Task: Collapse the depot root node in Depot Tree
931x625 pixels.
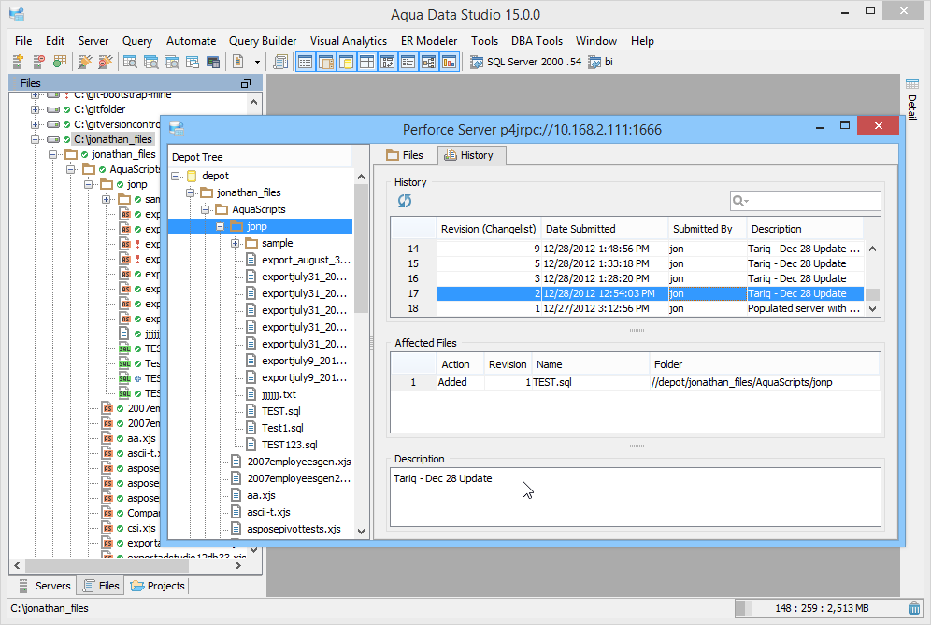Action: point(176,177)
